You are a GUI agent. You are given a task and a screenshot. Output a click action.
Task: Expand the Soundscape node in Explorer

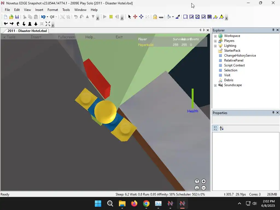(x=215, y=85)
